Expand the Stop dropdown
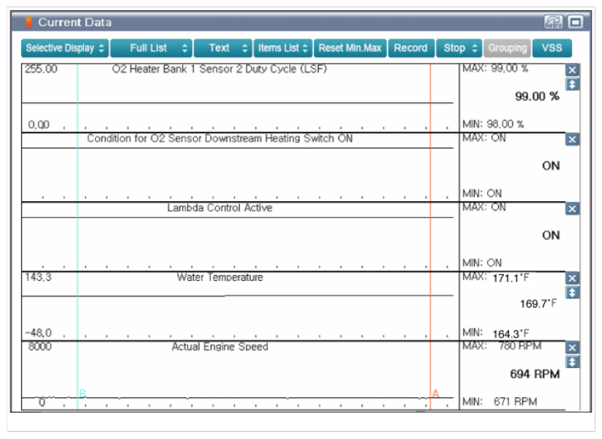 459,48
